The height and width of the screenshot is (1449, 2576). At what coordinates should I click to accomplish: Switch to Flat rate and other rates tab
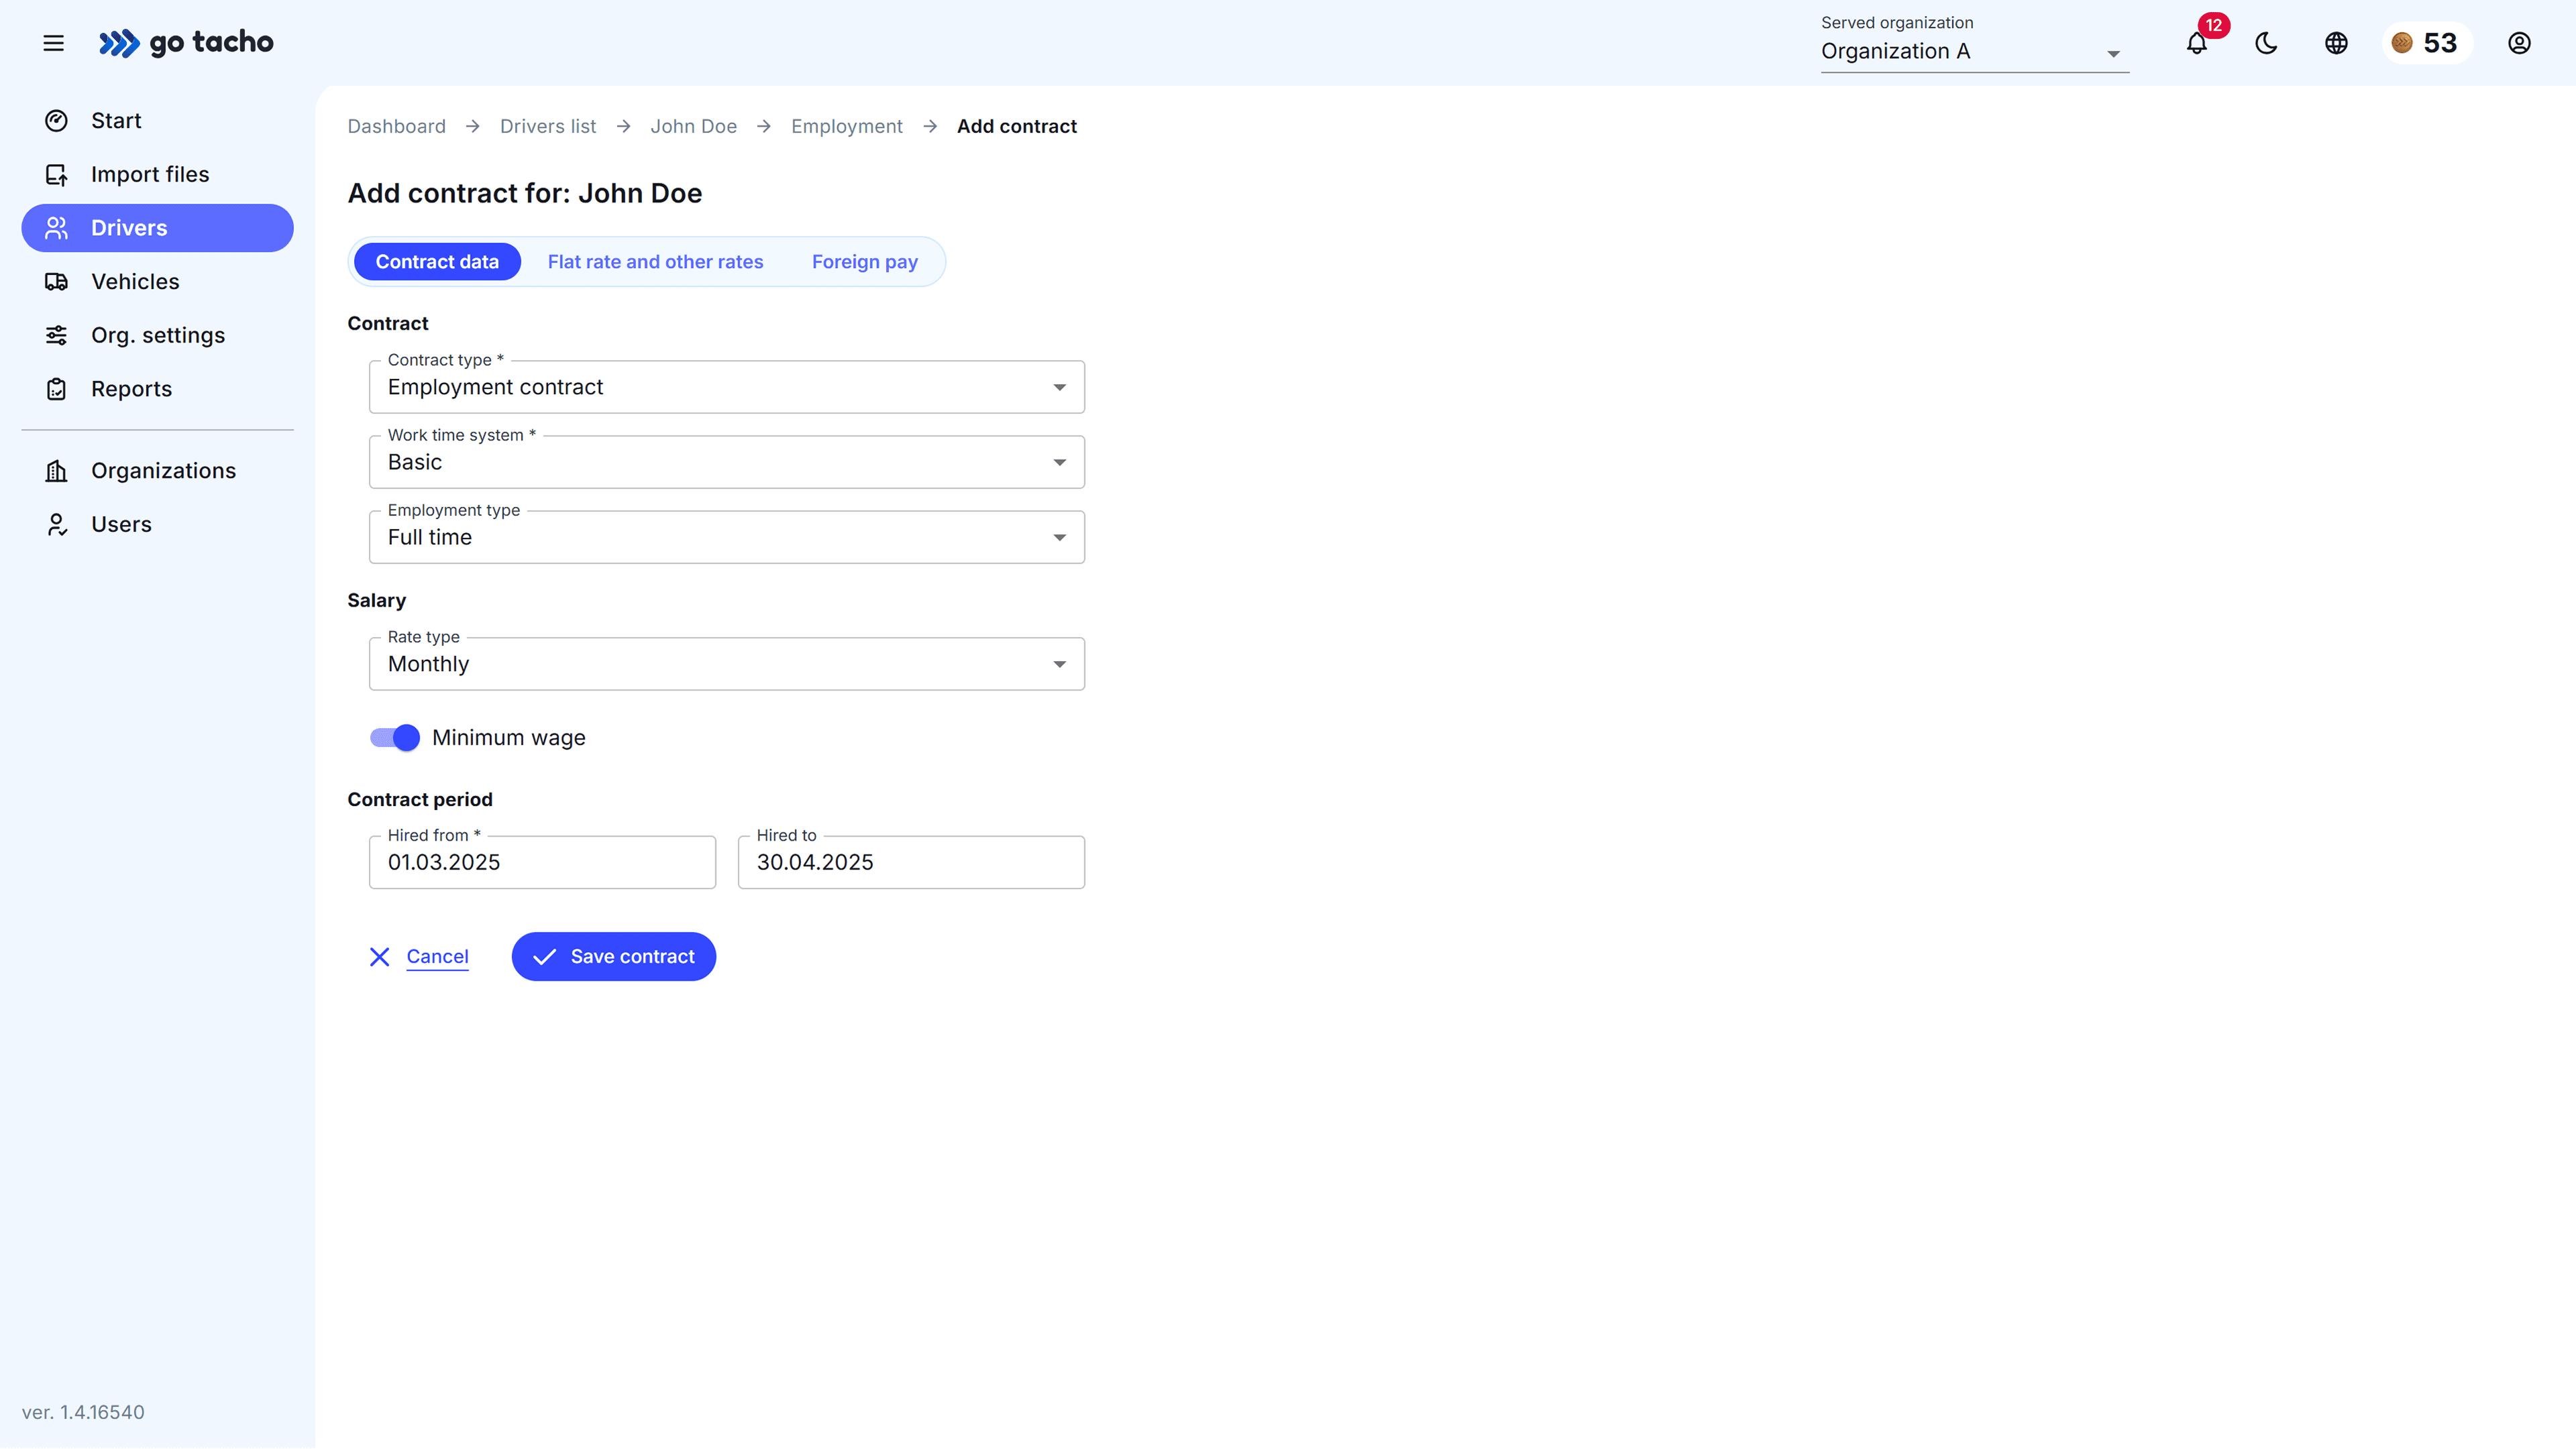click(x=655, y=261)
